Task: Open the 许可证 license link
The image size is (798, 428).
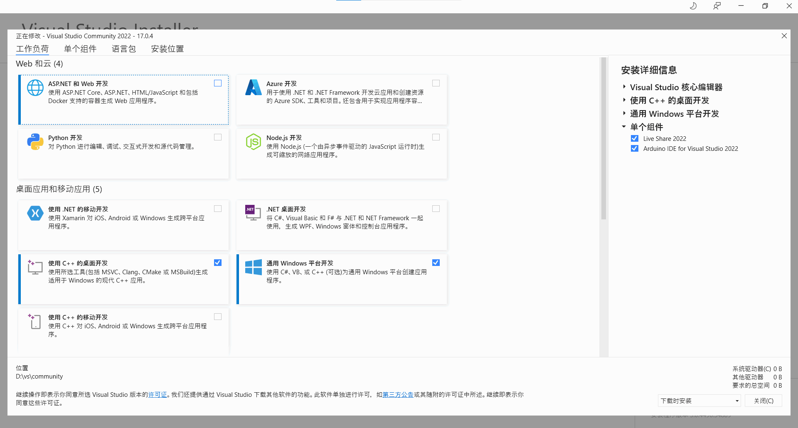Action: pyautogui.click(x=158, y=394)
